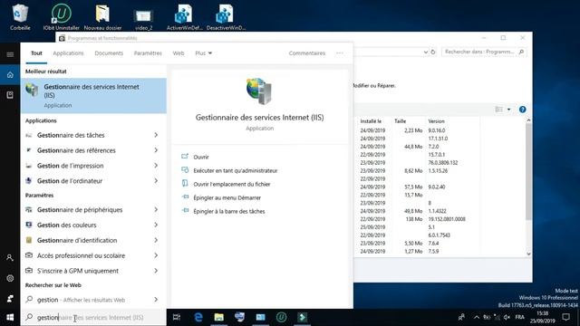Open the ActiverWinDef desktop shortcut

pyautogui.click(x=184, y=16)
